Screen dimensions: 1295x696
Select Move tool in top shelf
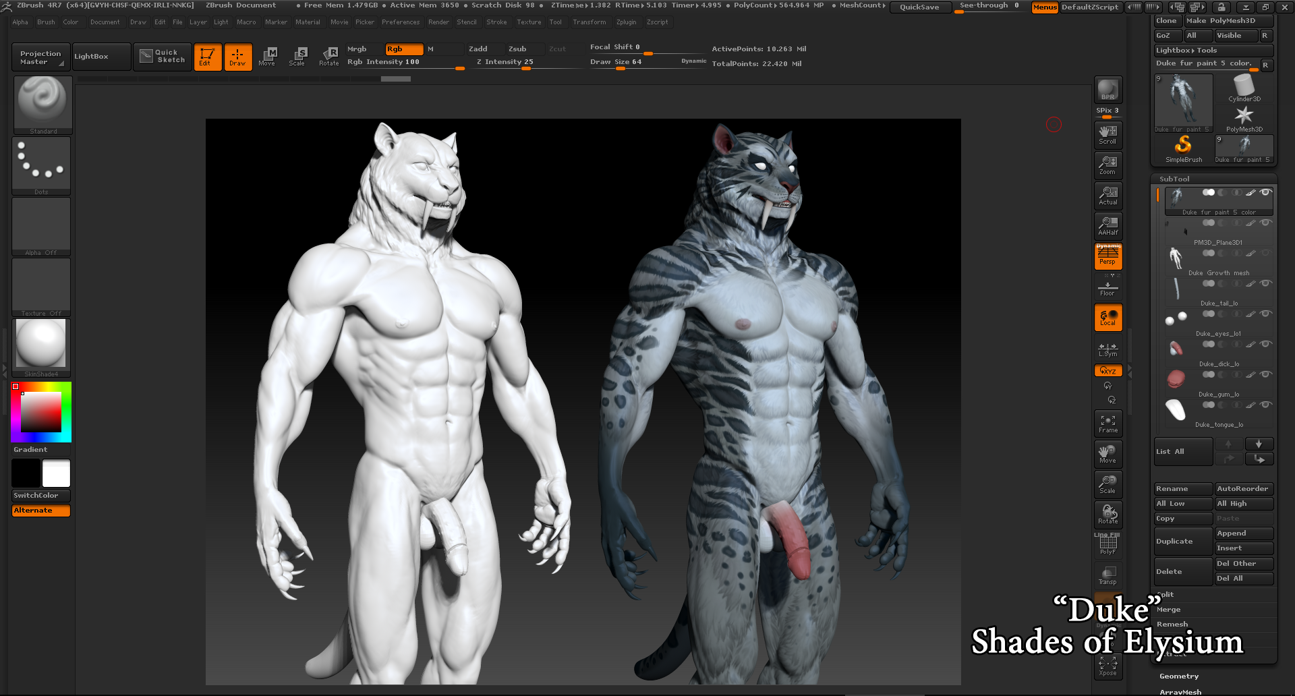click(x=267, y=57)
